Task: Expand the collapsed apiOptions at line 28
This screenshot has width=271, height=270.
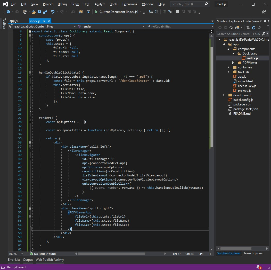Action: tap(30, 122)
